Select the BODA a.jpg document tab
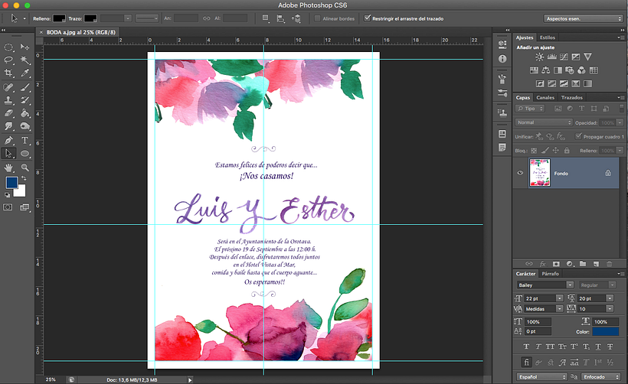Screen dimensions: 628x384 point(80,32)
